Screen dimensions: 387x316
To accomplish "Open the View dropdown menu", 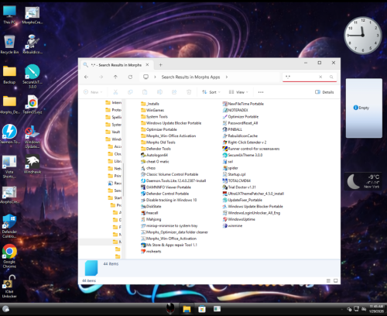I will point(238,92).
